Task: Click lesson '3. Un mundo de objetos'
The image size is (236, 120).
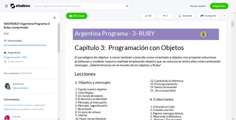Action: click(89, 96)
